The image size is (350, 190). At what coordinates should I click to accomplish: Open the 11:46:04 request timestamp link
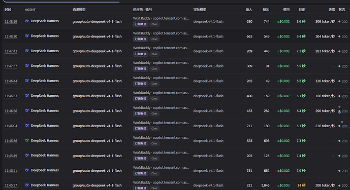11,126
